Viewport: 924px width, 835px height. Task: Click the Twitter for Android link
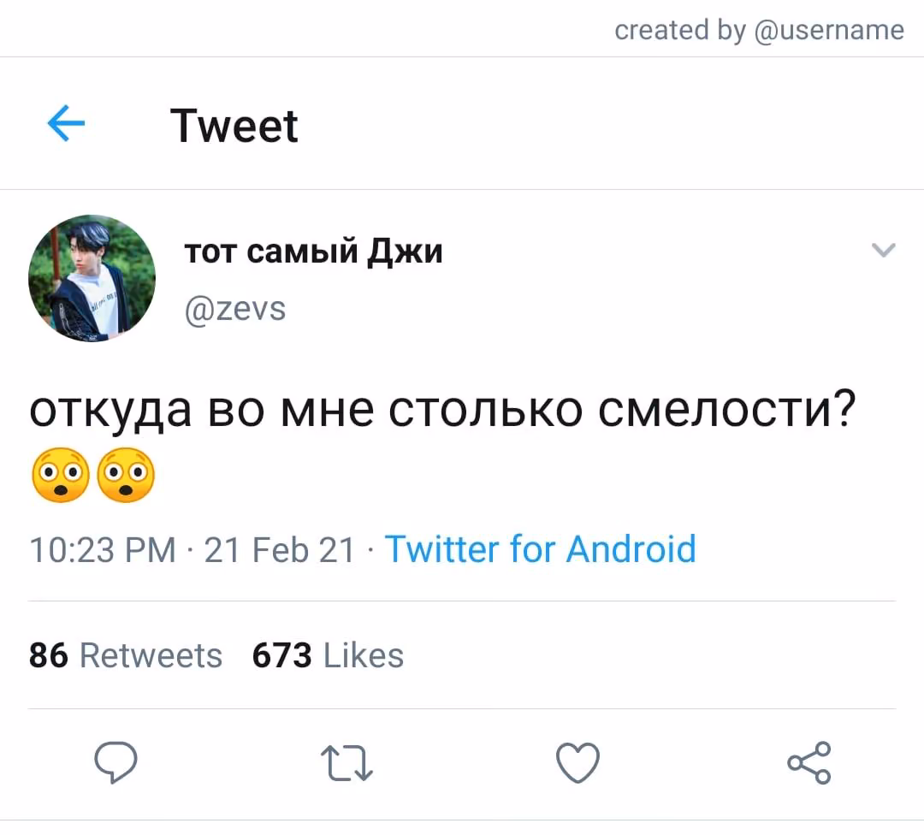pos(541,549)
